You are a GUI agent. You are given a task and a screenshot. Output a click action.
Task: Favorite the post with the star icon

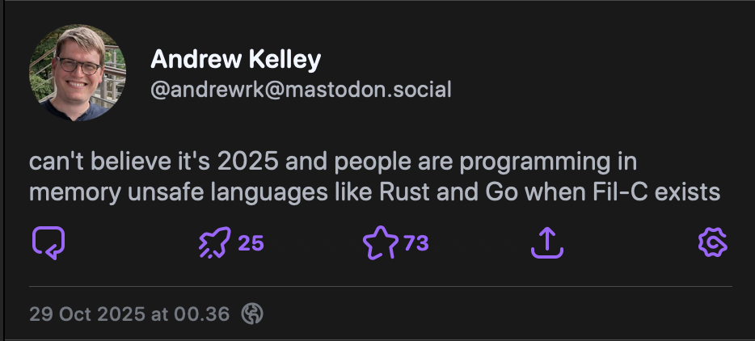click(380, 242)
